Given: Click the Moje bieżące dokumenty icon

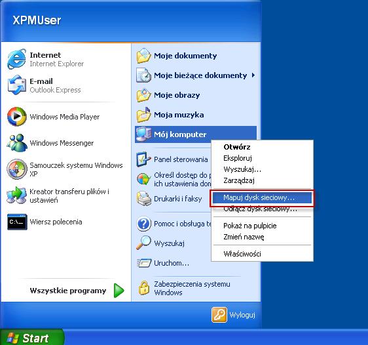Looking at the screenshot, I should point(143,75).
